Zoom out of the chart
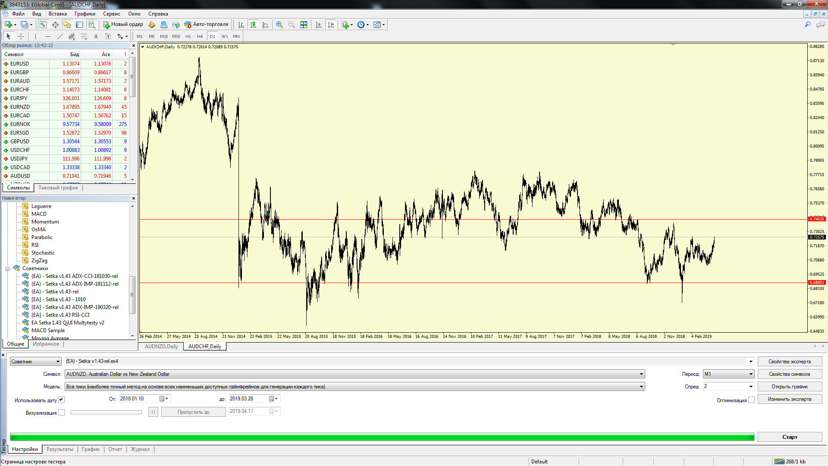The height and width of the screenshot is (466, 828). (292, 25)
